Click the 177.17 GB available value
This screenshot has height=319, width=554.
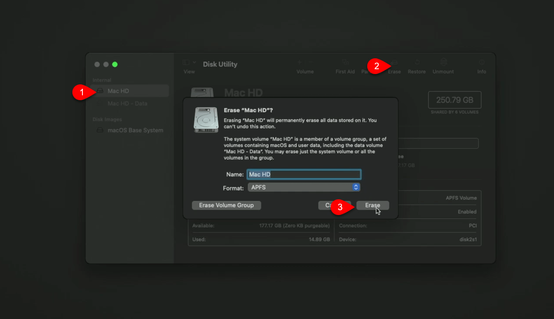(294, 226)
